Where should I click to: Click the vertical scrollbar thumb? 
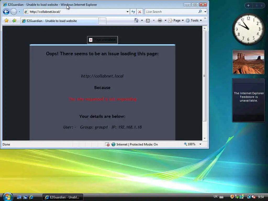[205, 76]
